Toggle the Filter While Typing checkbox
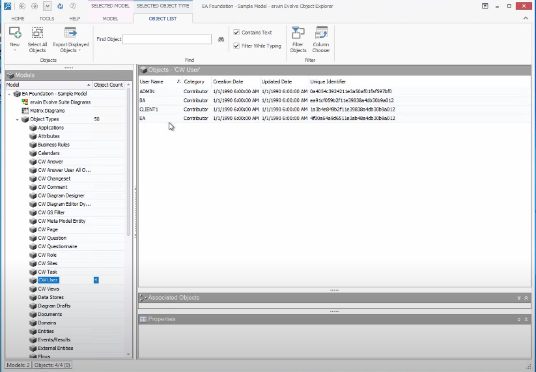Viewport: 536px width, 372px height. point(236,46)
